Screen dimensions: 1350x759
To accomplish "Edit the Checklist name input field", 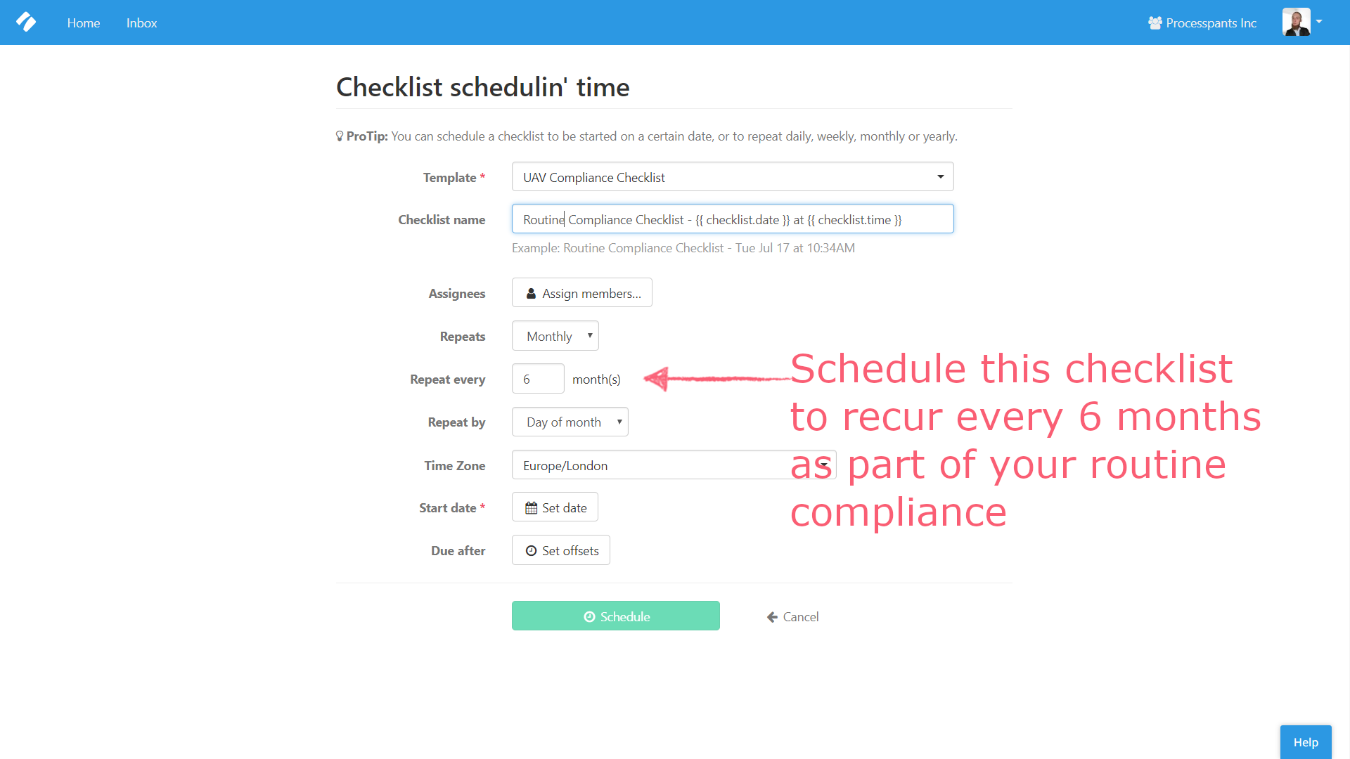I will tap(733, 220).
